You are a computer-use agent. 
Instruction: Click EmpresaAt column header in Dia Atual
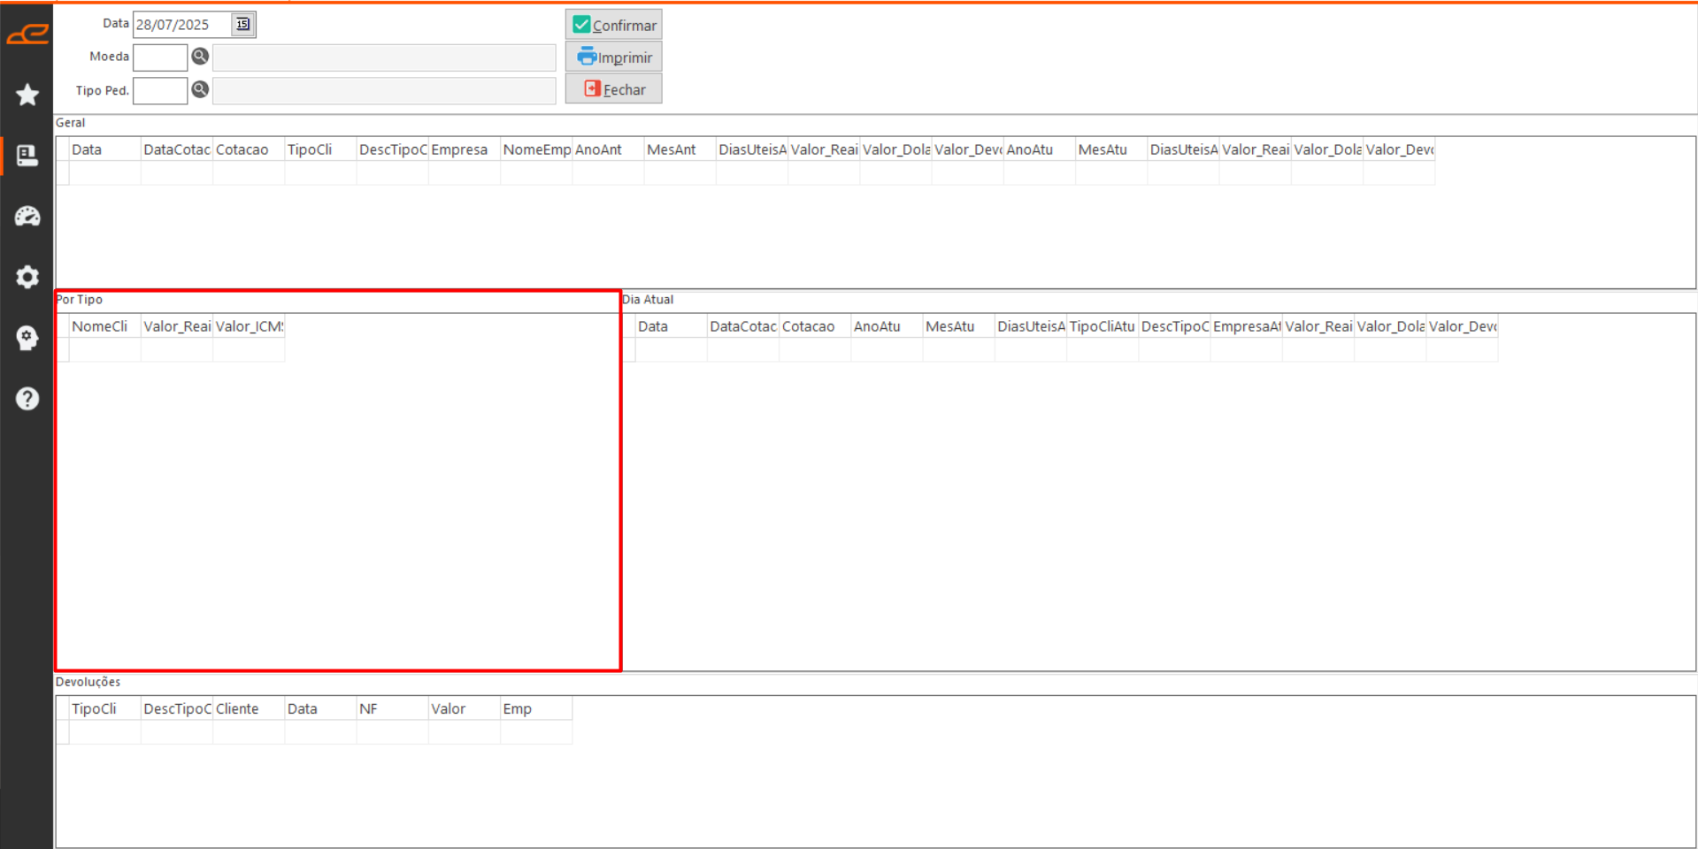pyautogui.click(x=1246, y=326)
